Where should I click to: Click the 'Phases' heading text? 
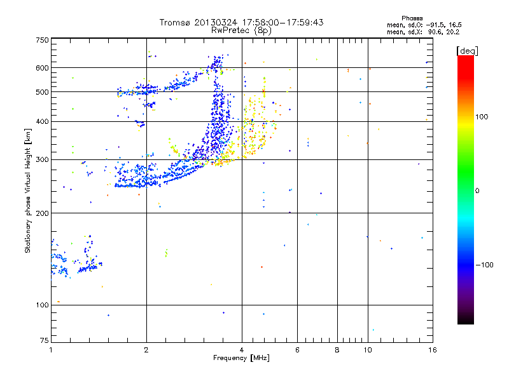(412, 18)
